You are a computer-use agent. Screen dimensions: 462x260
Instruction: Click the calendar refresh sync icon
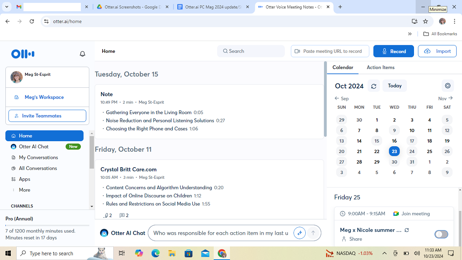(374, 86)
